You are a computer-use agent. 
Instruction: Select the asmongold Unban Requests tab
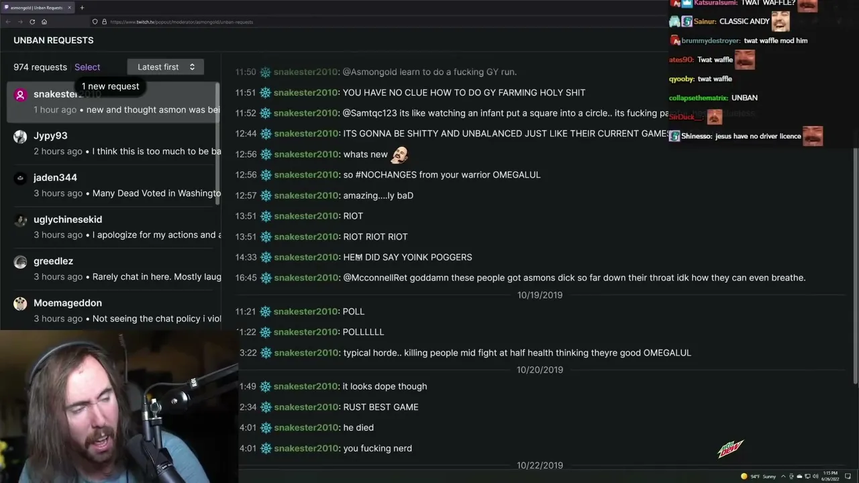point(38,7)
